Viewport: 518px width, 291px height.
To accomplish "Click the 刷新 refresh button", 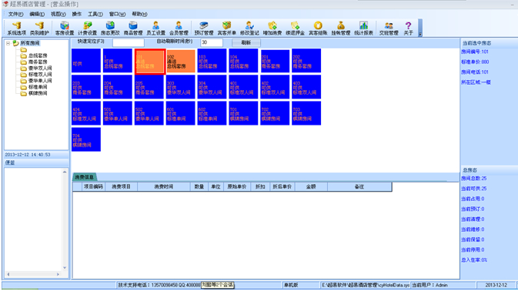I will (246, 42).
